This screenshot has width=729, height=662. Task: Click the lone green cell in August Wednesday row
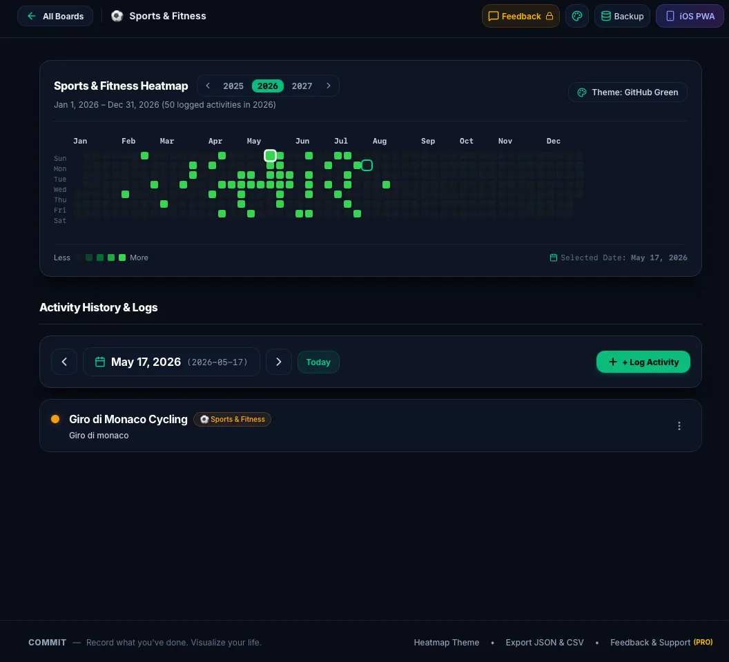386,184
